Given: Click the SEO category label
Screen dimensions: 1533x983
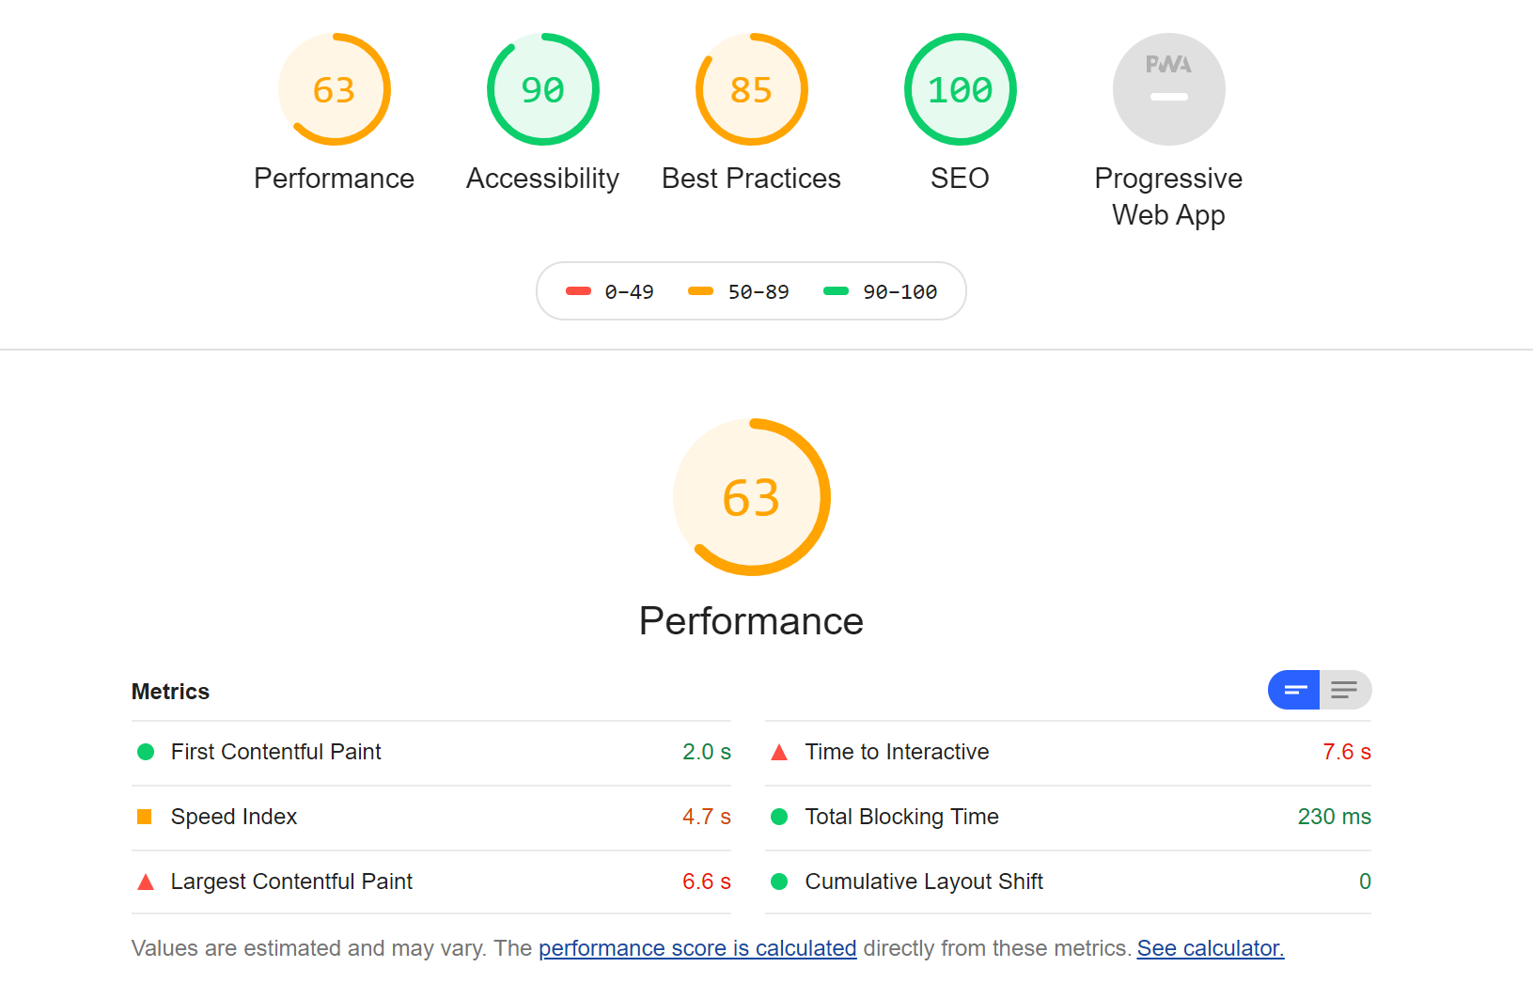Looking at the screenshot, I should (961, 179).
